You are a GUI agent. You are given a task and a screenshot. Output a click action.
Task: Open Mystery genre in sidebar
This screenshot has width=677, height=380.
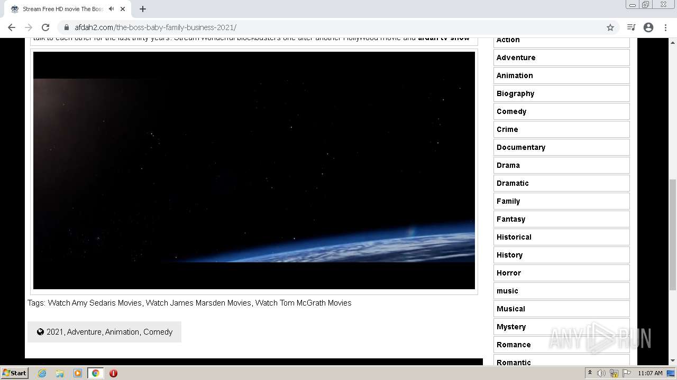(x=561, y=327)
